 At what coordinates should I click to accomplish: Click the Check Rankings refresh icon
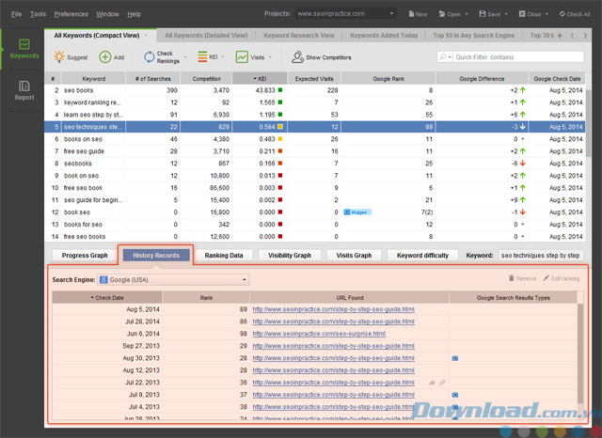pyautogui.click(x=149, y=57)
